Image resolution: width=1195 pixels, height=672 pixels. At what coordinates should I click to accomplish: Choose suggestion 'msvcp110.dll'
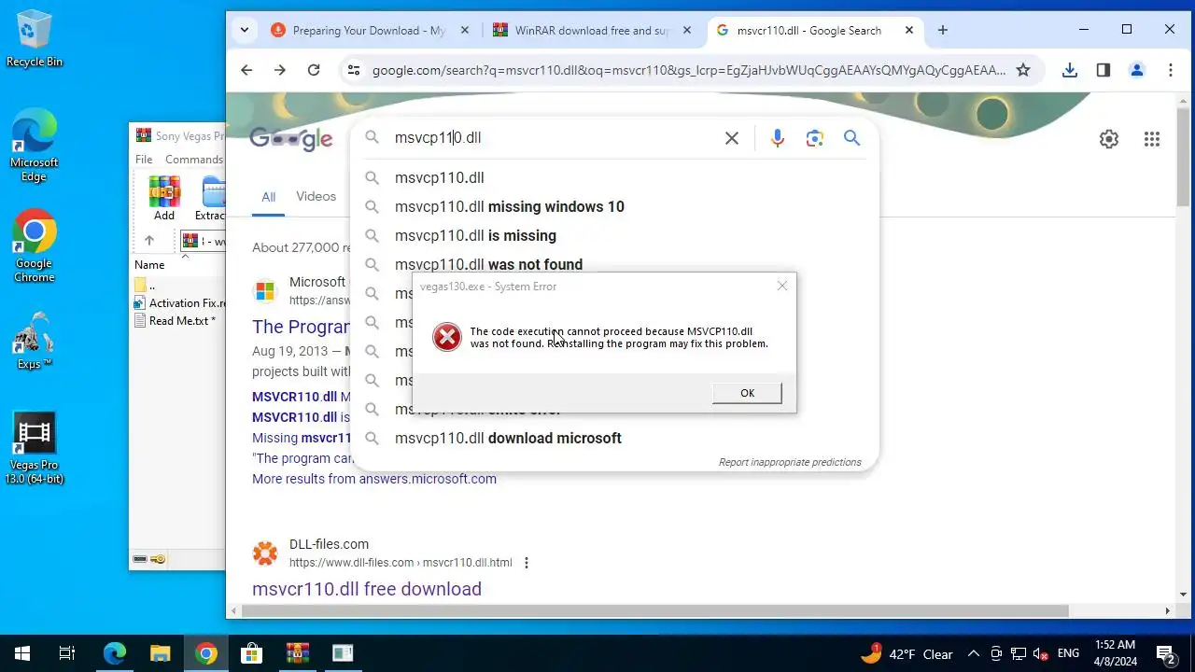pos(612,177)
